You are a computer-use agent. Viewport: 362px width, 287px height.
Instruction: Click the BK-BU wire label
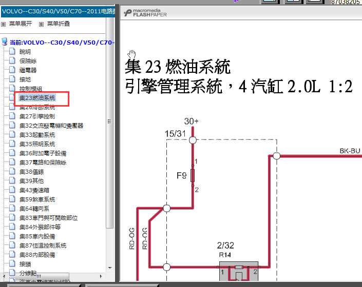coord(350,151)
